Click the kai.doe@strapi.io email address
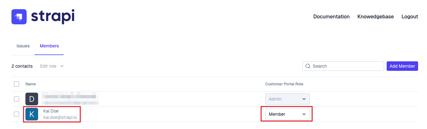This screenshot has height=129, width=427. (60, 117)
